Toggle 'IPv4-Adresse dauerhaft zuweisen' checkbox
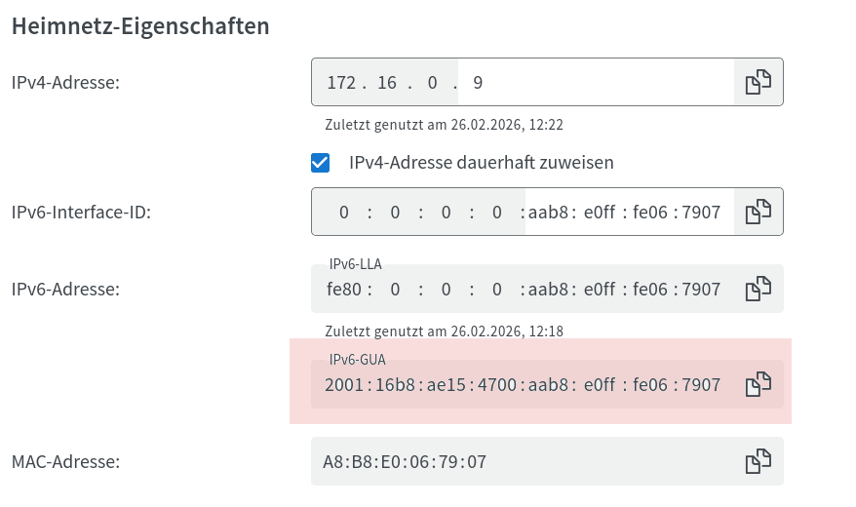This screenshot has width=856, height=507. click(320, 162)
